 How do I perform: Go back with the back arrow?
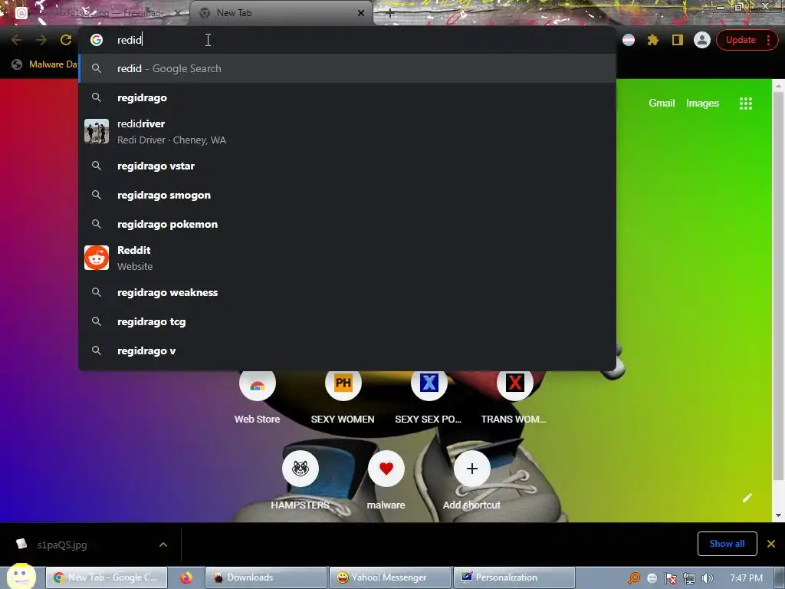17,40
